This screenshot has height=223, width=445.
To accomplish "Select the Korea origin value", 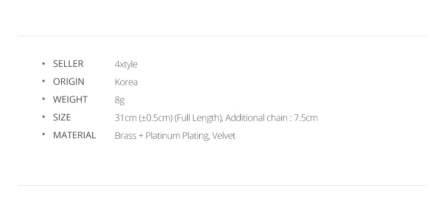I will coord(126,82).
